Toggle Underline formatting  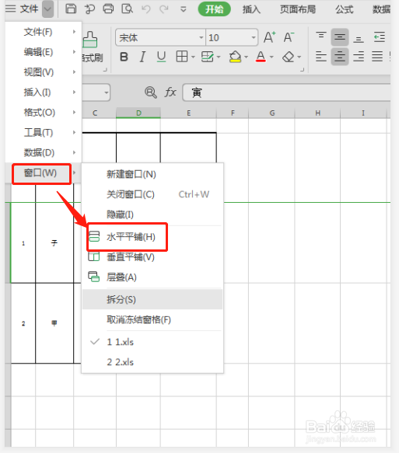161,57
